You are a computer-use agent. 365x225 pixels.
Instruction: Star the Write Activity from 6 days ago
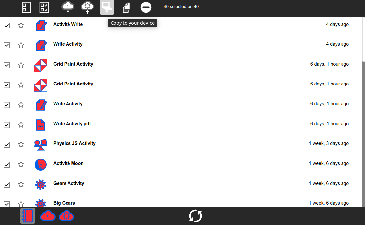21,105
